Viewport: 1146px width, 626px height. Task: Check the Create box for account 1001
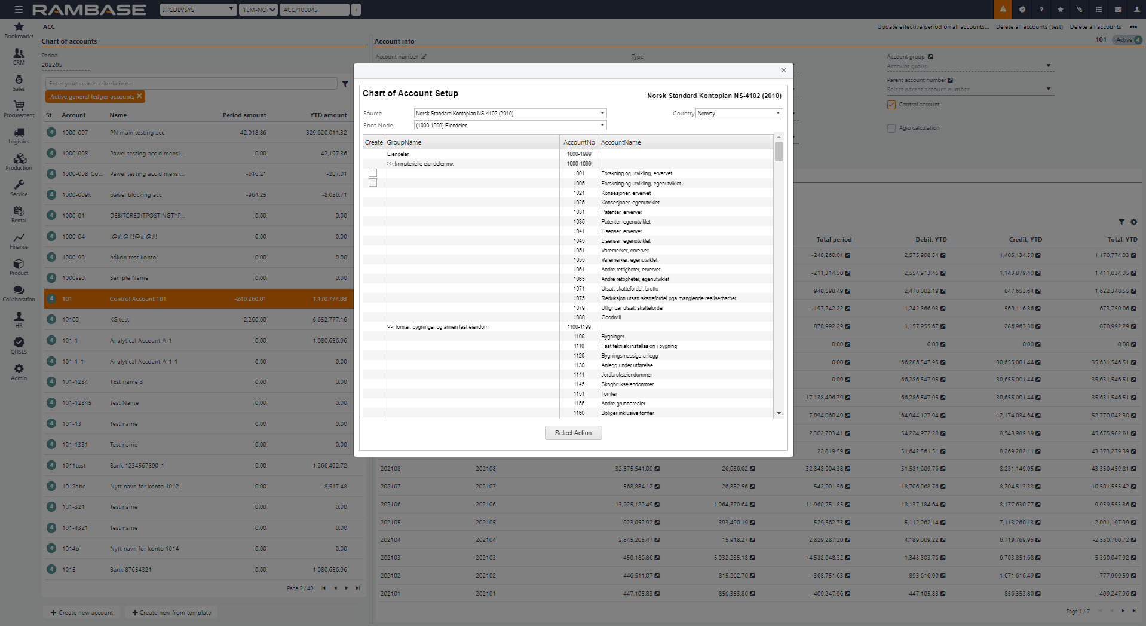(x=373, y=173)
